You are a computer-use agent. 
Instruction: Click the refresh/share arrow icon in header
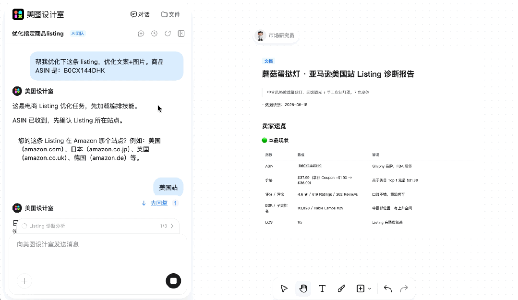click(168, 34)
